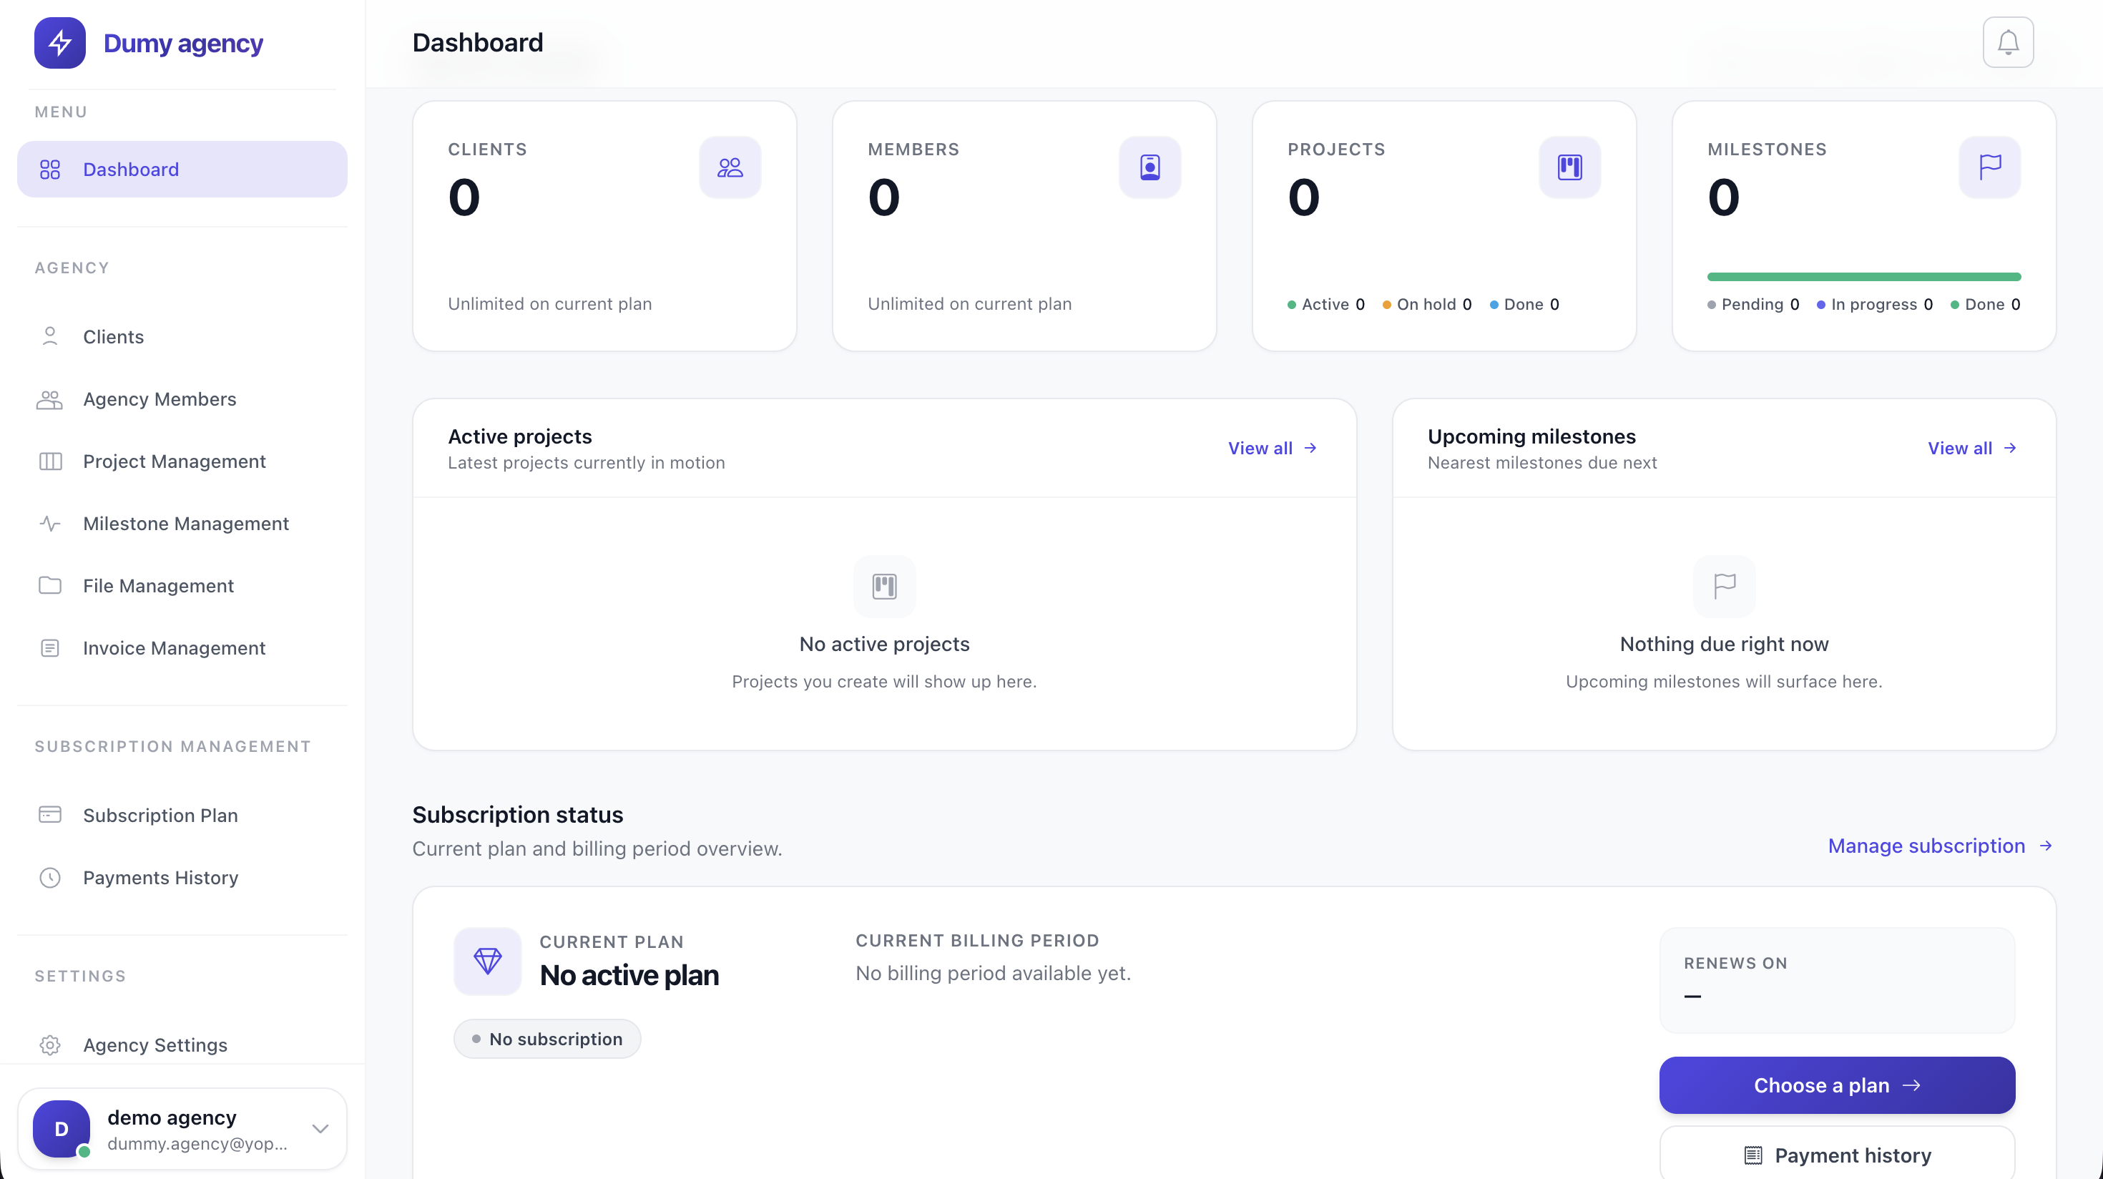Click the No subscription status badge
This screenshot has width=2103, height=1179.
click(547, 1039)
